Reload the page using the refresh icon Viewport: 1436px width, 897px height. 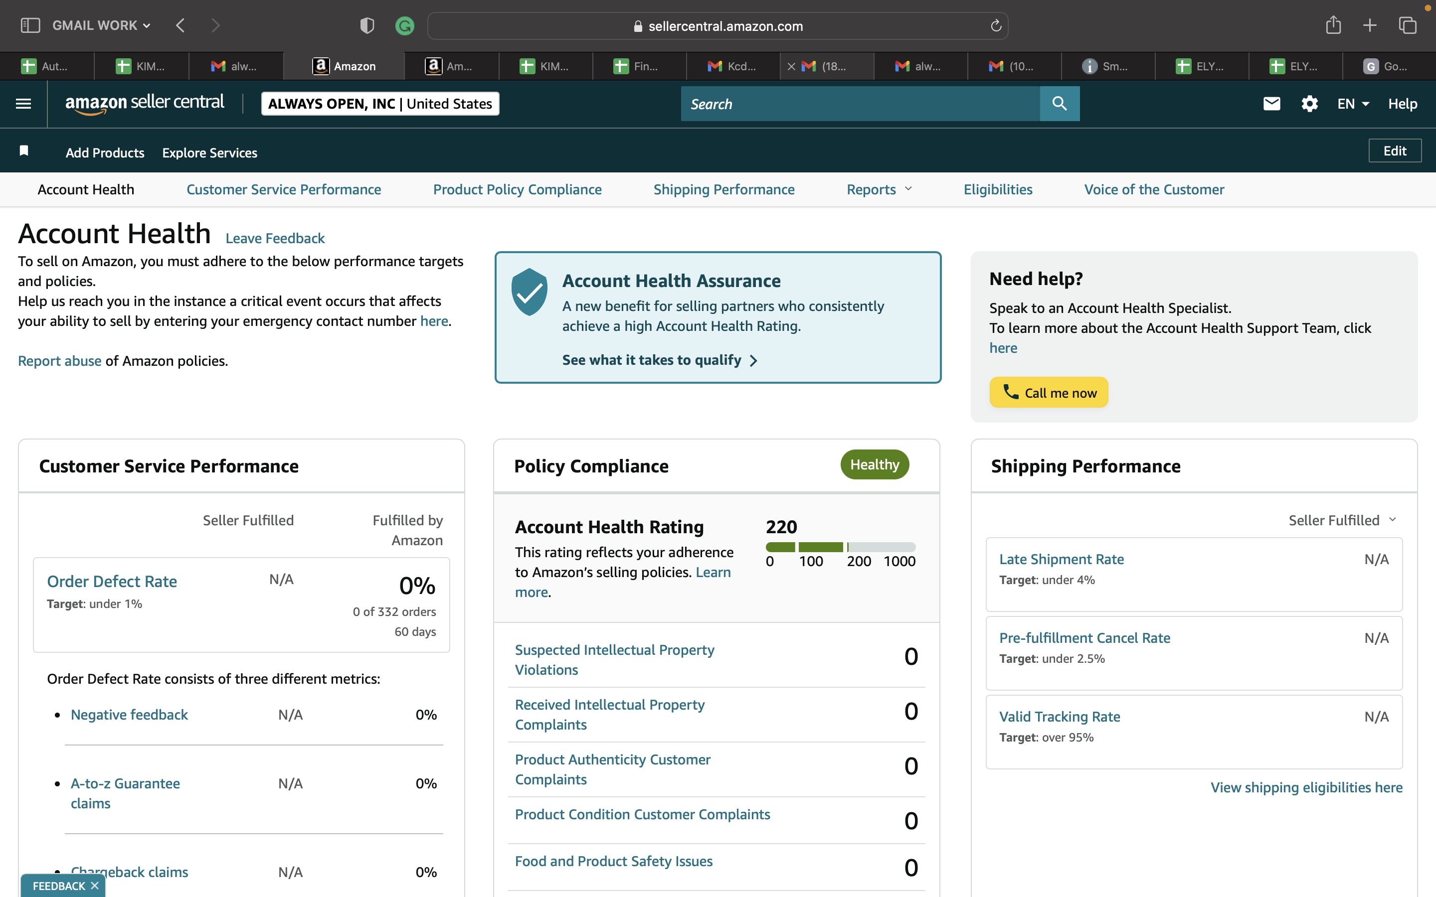(x=996, y=25)
